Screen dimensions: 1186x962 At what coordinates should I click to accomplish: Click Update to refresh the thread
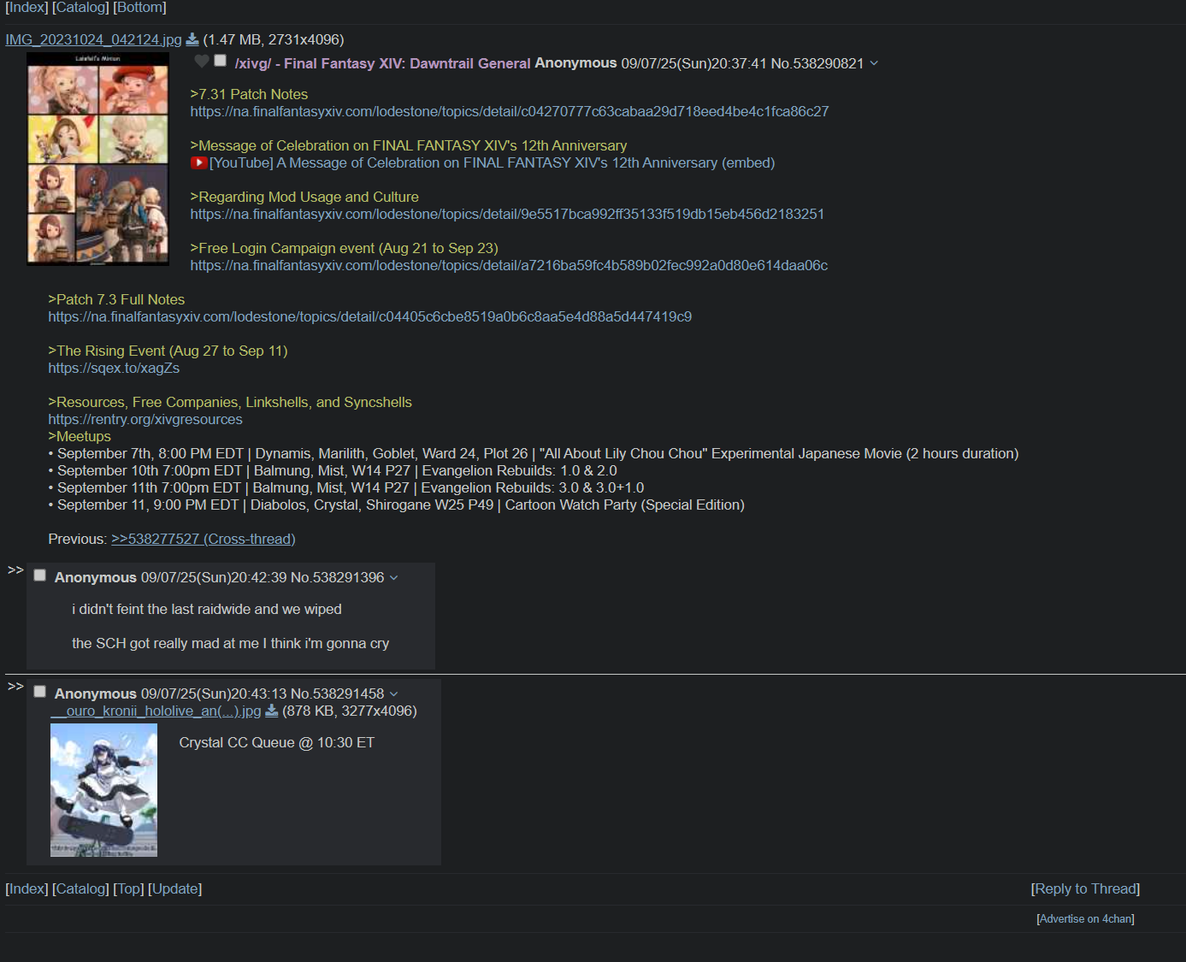pyautogui.click(x=175, y=889)
